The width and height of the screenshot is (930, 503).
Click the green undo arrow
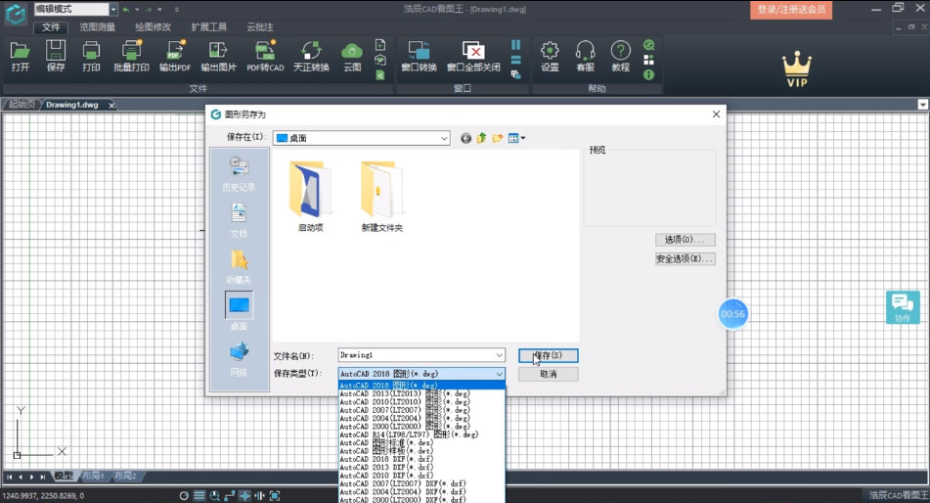click(126, 10)
